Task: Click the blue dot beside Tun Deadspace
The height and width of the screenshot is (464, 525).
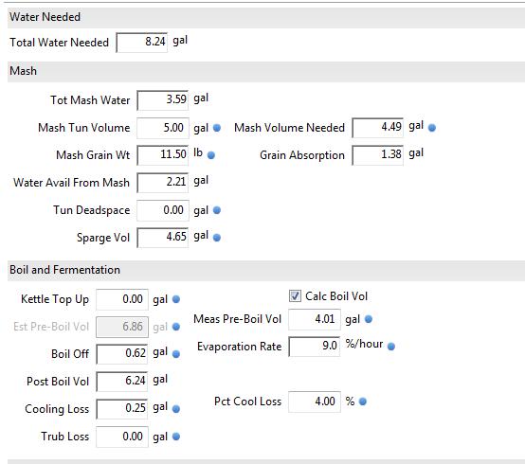Action: click(217, 210)
